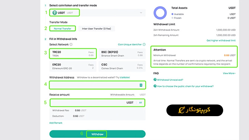Click the Withdrawal Unreceived question icon
The height and width of the screenshot is (140, 249).
[155, 80]
